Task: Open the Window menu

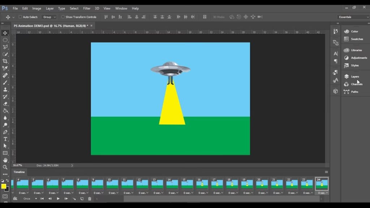Action: pos(121,8)
